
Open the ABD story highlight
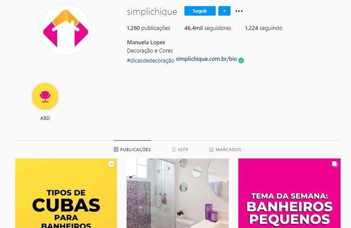click(x=45, y=96)
